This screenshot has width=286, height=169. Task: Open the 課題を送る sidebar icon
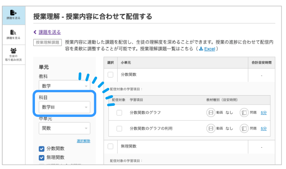[13, 13]
